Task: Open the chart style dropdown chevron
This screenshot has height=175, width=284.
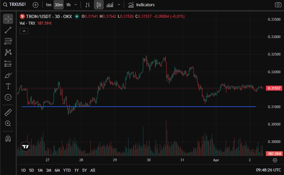Action: point(119,5)
